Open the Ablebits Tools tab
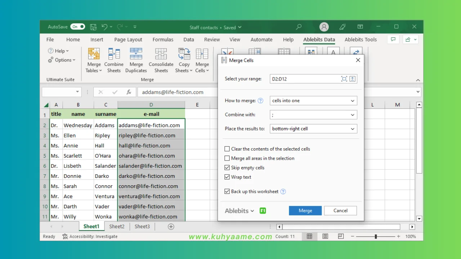Viewport: 461px width, 259px height. tap(361, 40)
